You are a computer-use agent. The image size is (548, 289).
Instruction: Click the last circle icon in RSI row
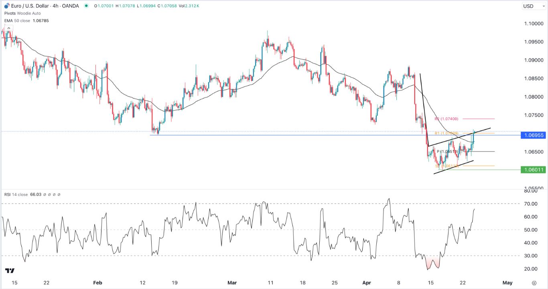59,194
